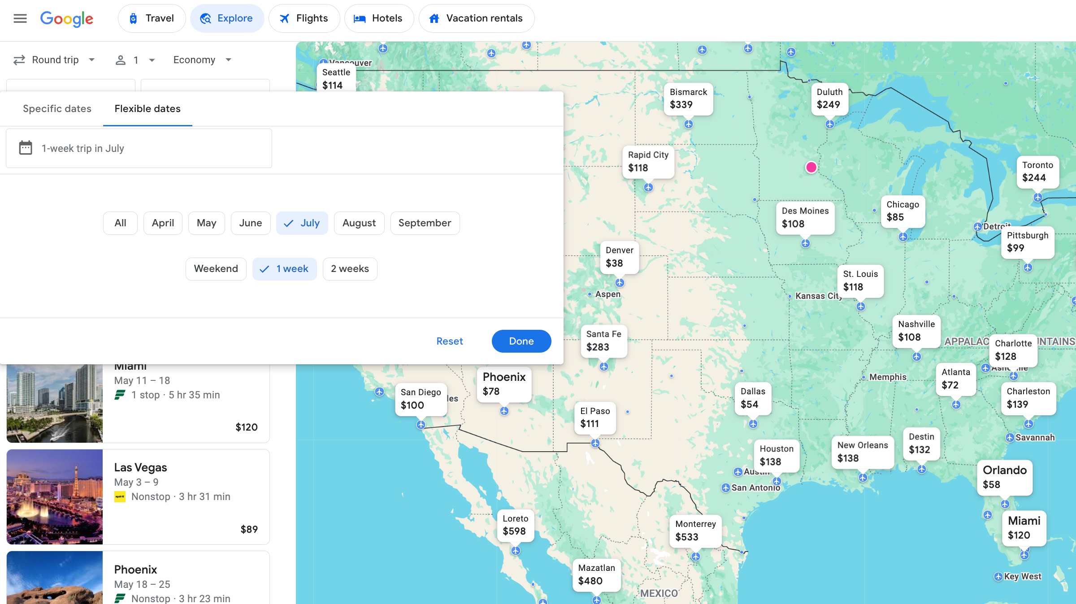Open the hamburger navigation menu
The height and width of the screenshot is (604, 1076).
(x=20, y=18)
